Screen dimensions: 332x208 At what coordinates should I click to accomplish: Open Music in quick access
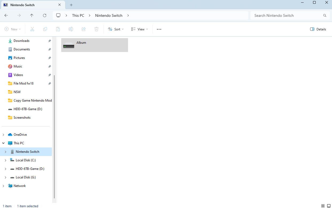pyautogui.click(x=18, y=66)
